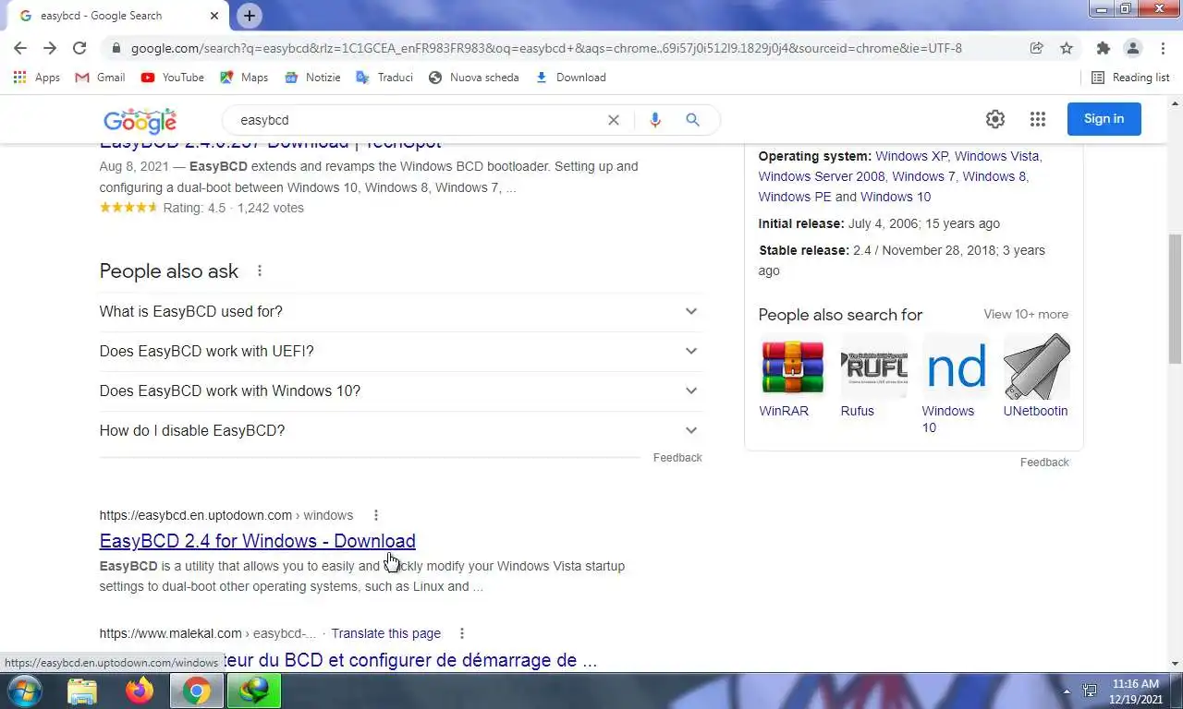Open the Windows Start menu

[23, 691]
